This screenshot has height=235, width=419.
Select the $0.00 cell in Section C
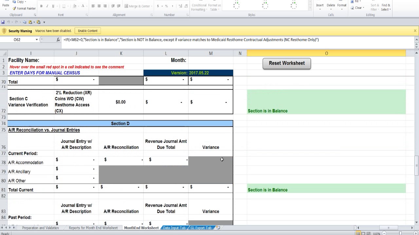pyautogui.click(x=121, y=102)
